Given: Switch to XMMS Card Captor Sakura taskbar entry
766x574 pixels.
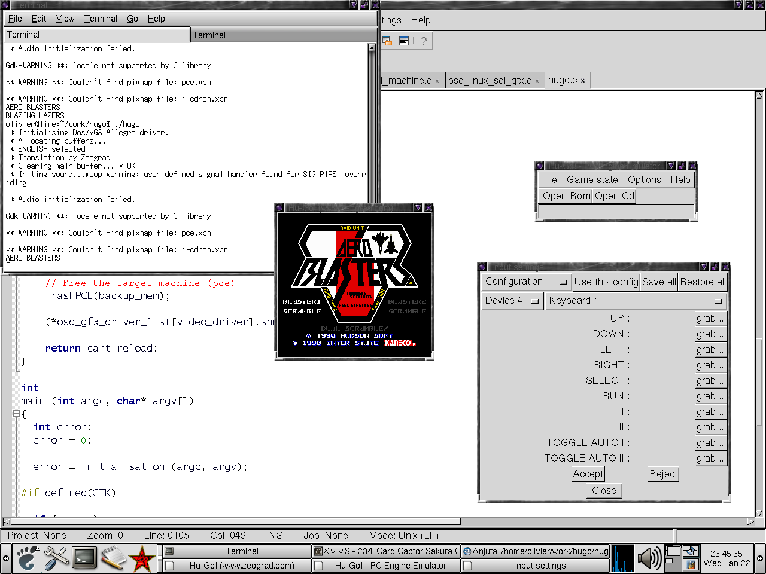Looking at the screenshot, I should pyautogui.click(x=386, y=551).
